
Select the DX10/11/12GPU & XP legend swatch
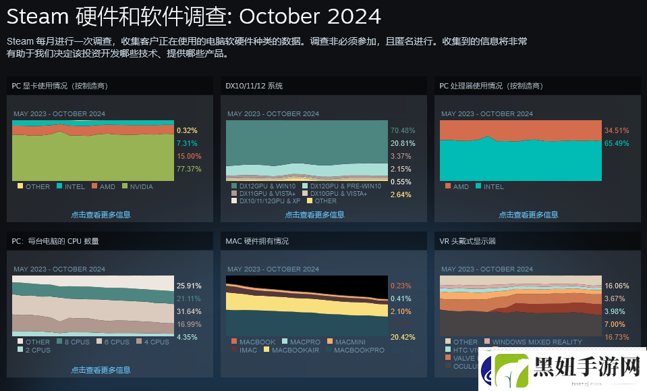(x=234, y=201)
